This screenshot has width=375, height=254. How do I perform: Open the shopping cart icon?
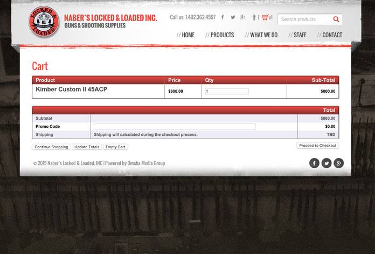265,17
